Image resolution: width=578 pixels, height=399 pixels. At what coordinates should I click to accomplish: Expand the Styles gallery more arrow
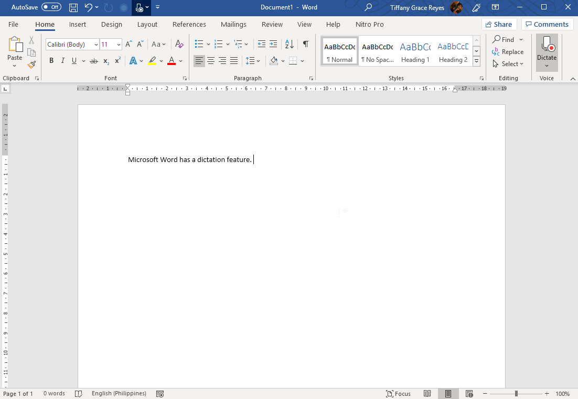pyautogui.click(x=477, y=61)
